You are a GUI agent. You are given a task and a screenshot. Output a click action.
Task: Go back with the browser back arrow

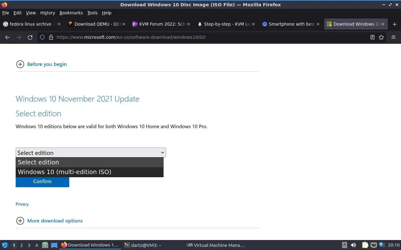point(8,37)
